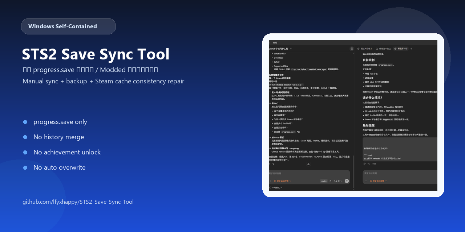Switch to the 把这两个做了 tab

(364, 49)
